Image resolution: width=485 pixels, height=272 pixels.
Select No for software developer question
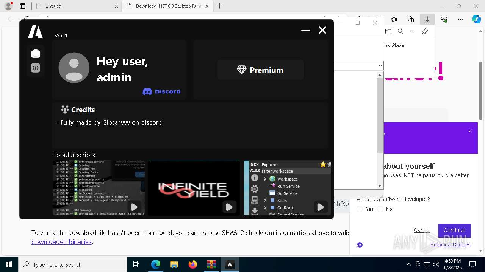pyautogui.click(x=380, y=209)
